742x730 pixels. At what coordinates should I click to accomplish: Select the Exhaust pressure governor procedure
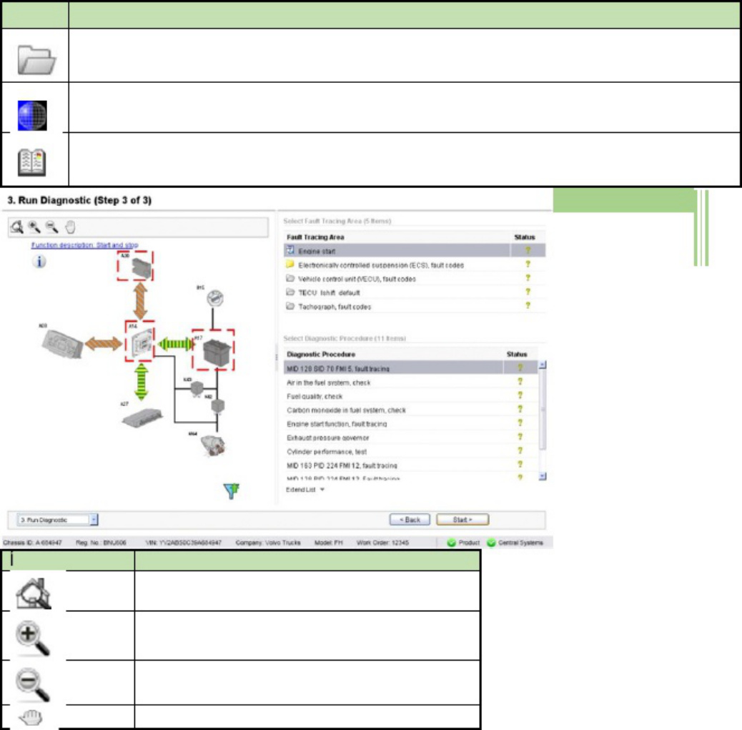coord(411,438)
